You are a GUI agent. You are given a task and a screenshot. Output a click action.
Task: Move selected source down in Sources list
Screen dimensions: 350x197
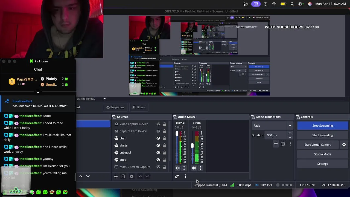pyautogui.click(x=147, y=176)
